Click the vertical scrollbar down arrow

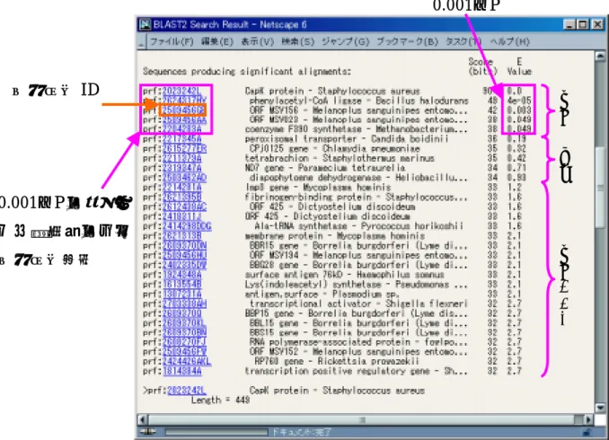point(600,409)
